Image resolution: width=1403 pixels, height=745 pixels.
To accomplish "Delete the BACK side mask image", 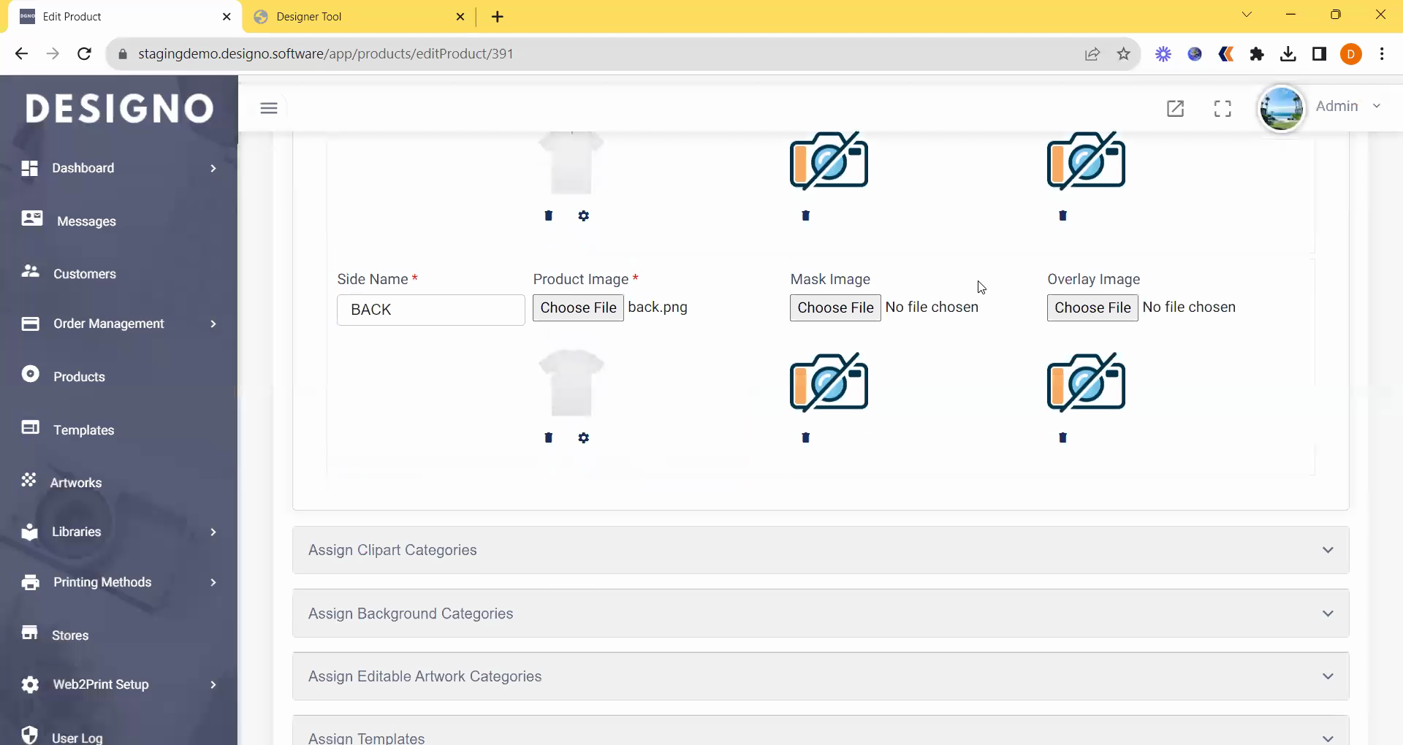I will coord(806,438).
